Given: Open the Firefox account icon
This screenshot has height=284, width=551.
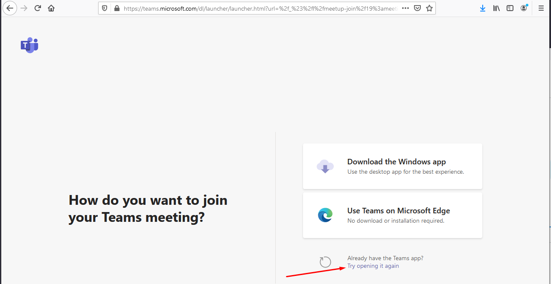Looking at the screenshot, I should [524, 8].
